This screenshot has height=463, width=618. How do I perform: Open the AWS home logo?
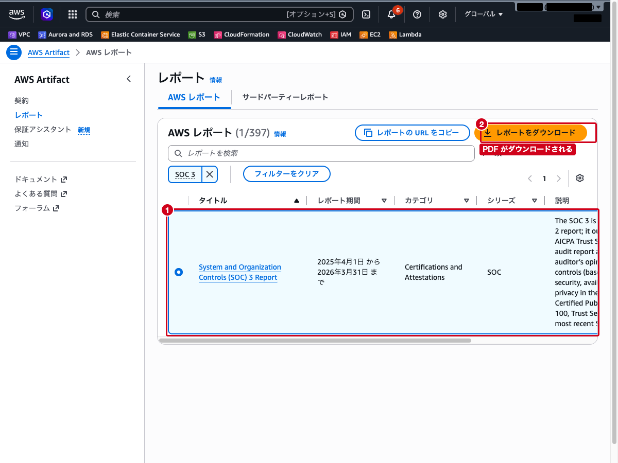(x=17, y=14)
